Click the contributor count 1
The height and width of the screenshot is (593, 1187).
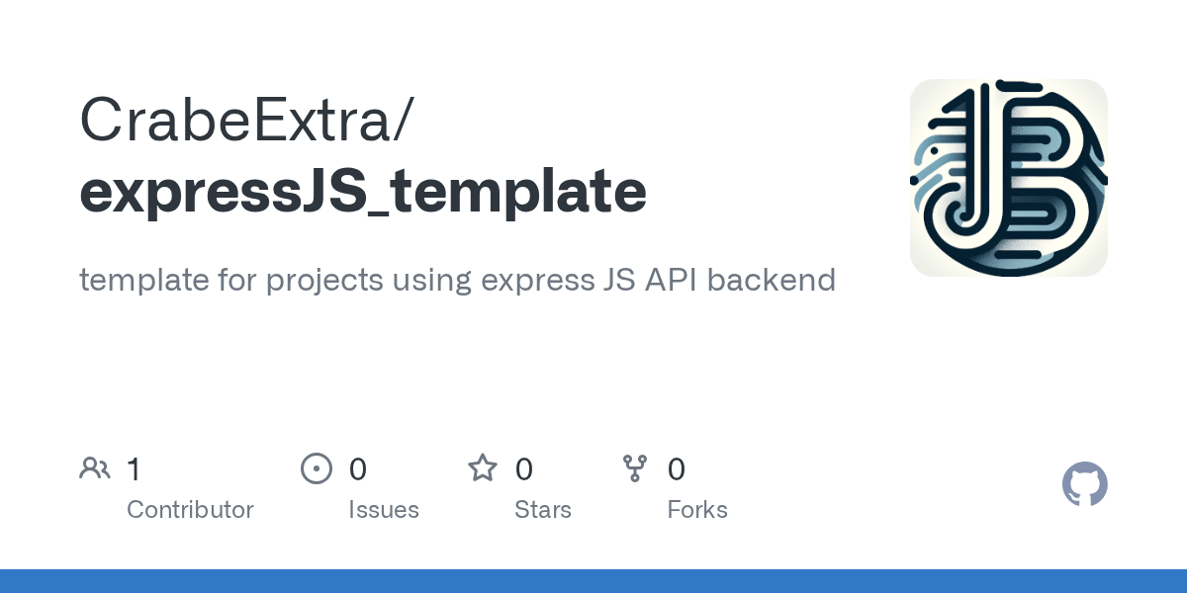[x=135, y=468]
